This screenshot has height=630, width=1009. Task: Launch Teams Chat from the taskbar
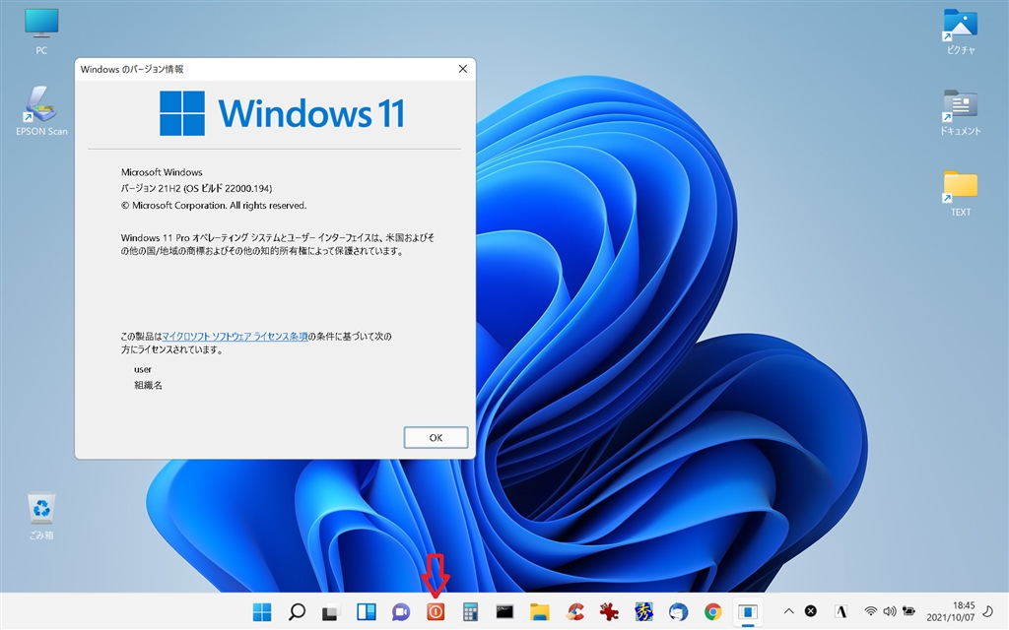pyautogui.click(x=401, y=612)
